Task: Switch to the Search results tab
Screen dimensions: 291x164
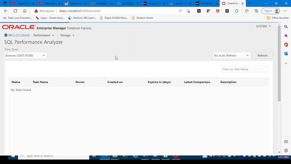Action: pyautogui.click(x=75, y=3)
